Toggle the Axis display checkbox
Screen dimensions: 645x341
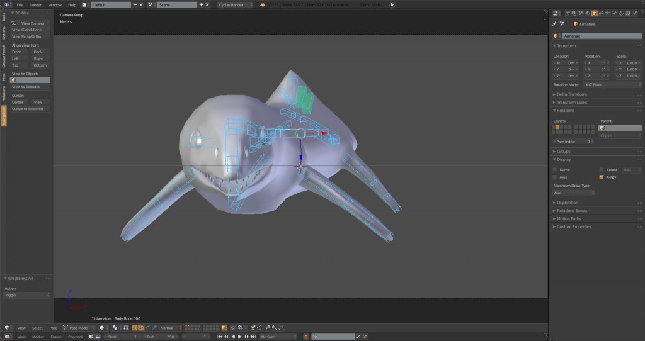pos(555,177)
